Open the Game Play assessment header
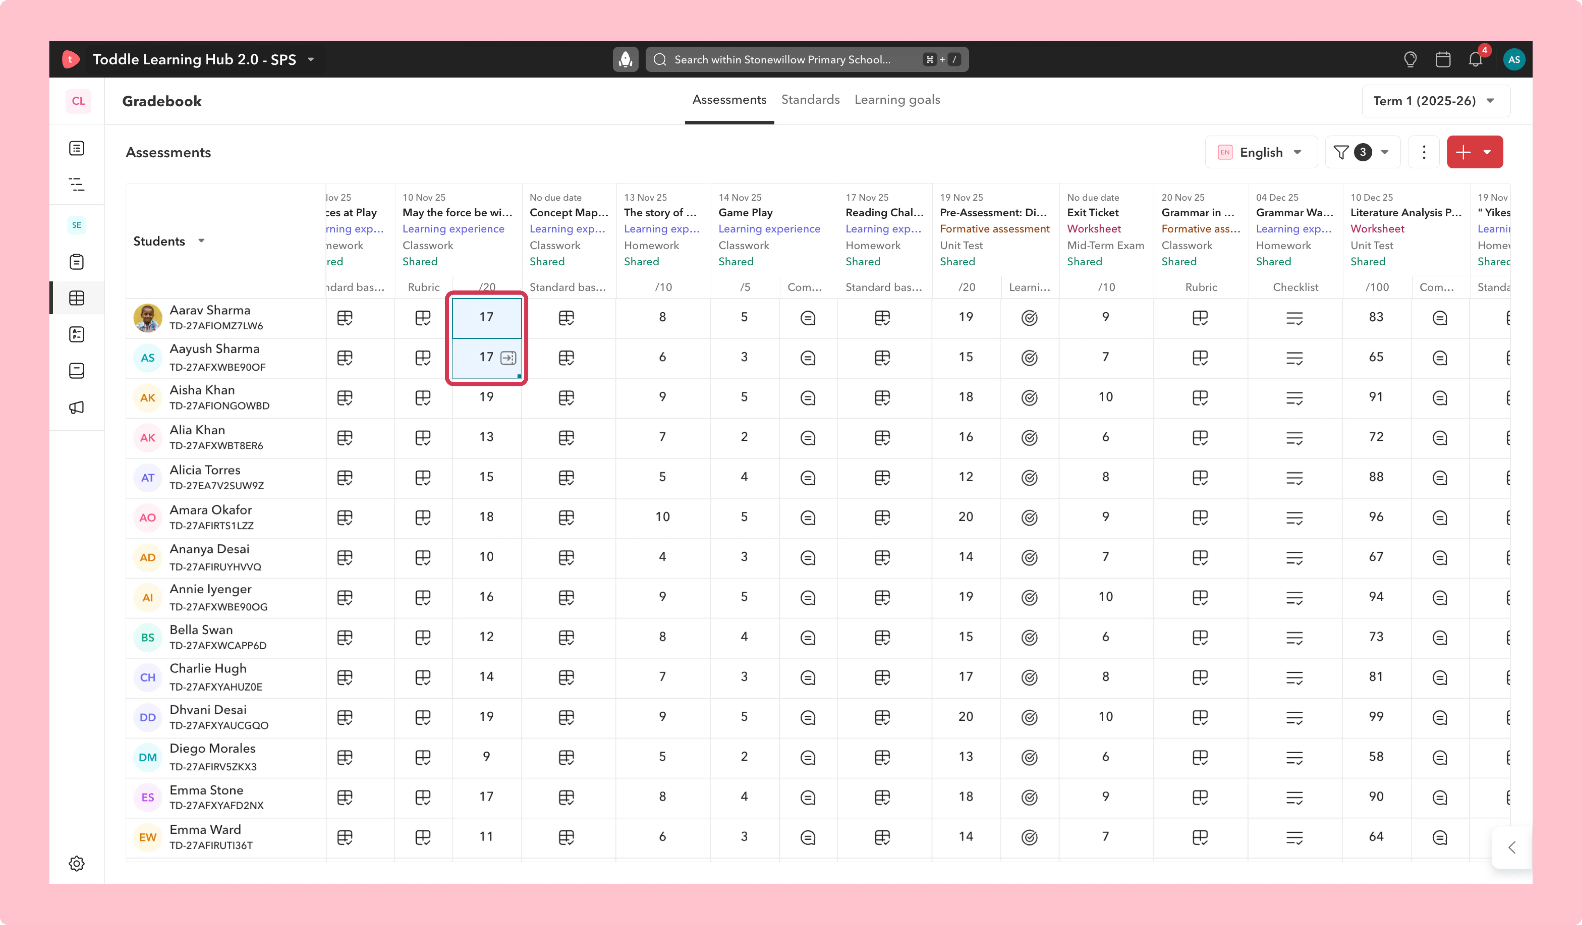This screenshot has width=1582, height=925. pos(745,213)
